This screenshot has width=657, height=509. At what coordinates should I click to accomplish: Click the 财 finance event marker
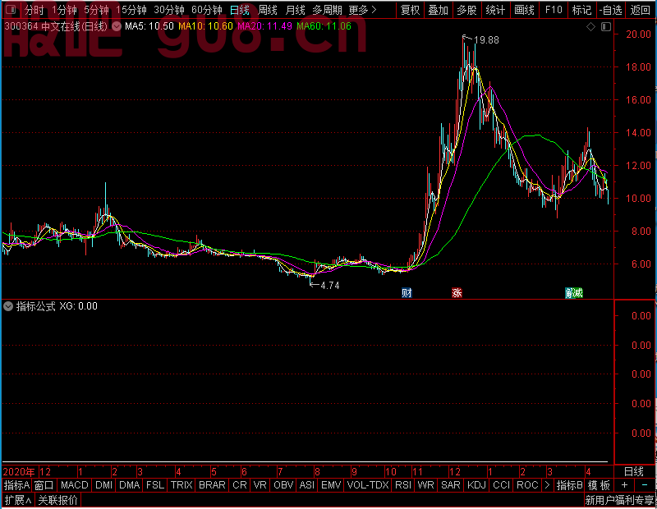pos(407,293)
